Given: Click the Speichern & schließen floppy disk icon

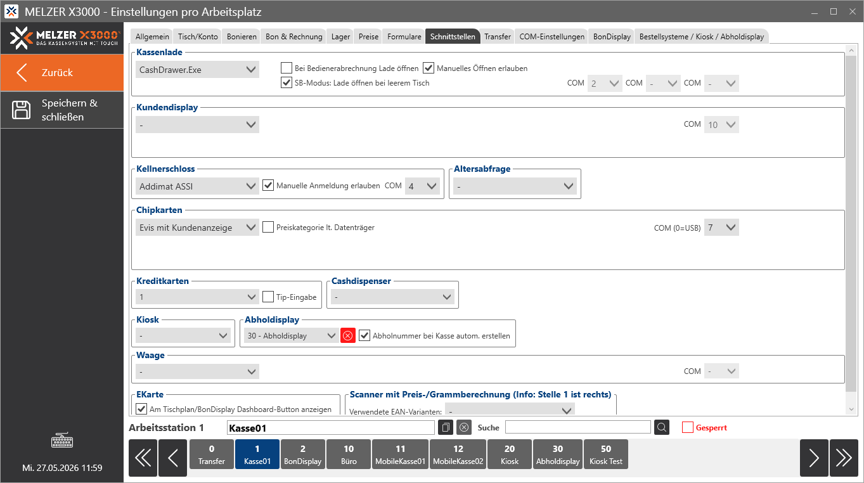Looking at the screenshot, I should [22, 110].
